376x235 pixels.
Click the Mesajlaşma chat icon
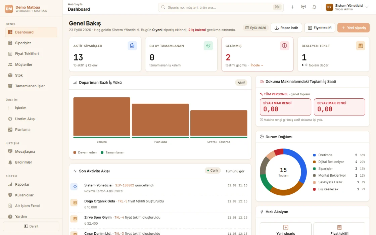pos(10,151)
